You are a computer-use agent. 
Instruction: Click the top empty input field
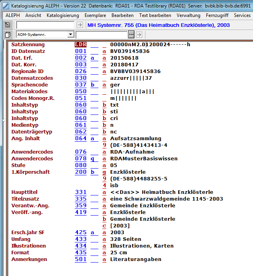(x=45, y=25)
